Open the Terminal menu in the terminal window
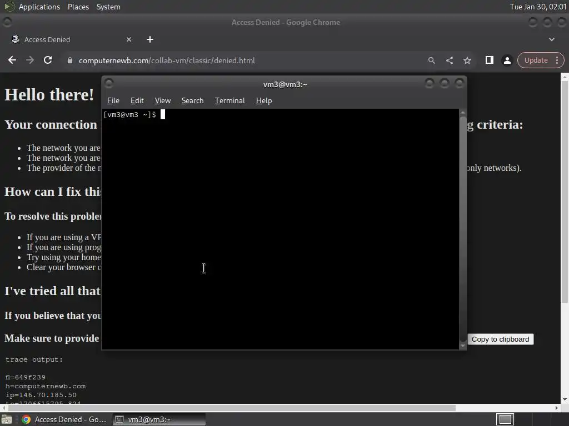The height and width of the screenshot is (426, 569). tap(229, 101)
